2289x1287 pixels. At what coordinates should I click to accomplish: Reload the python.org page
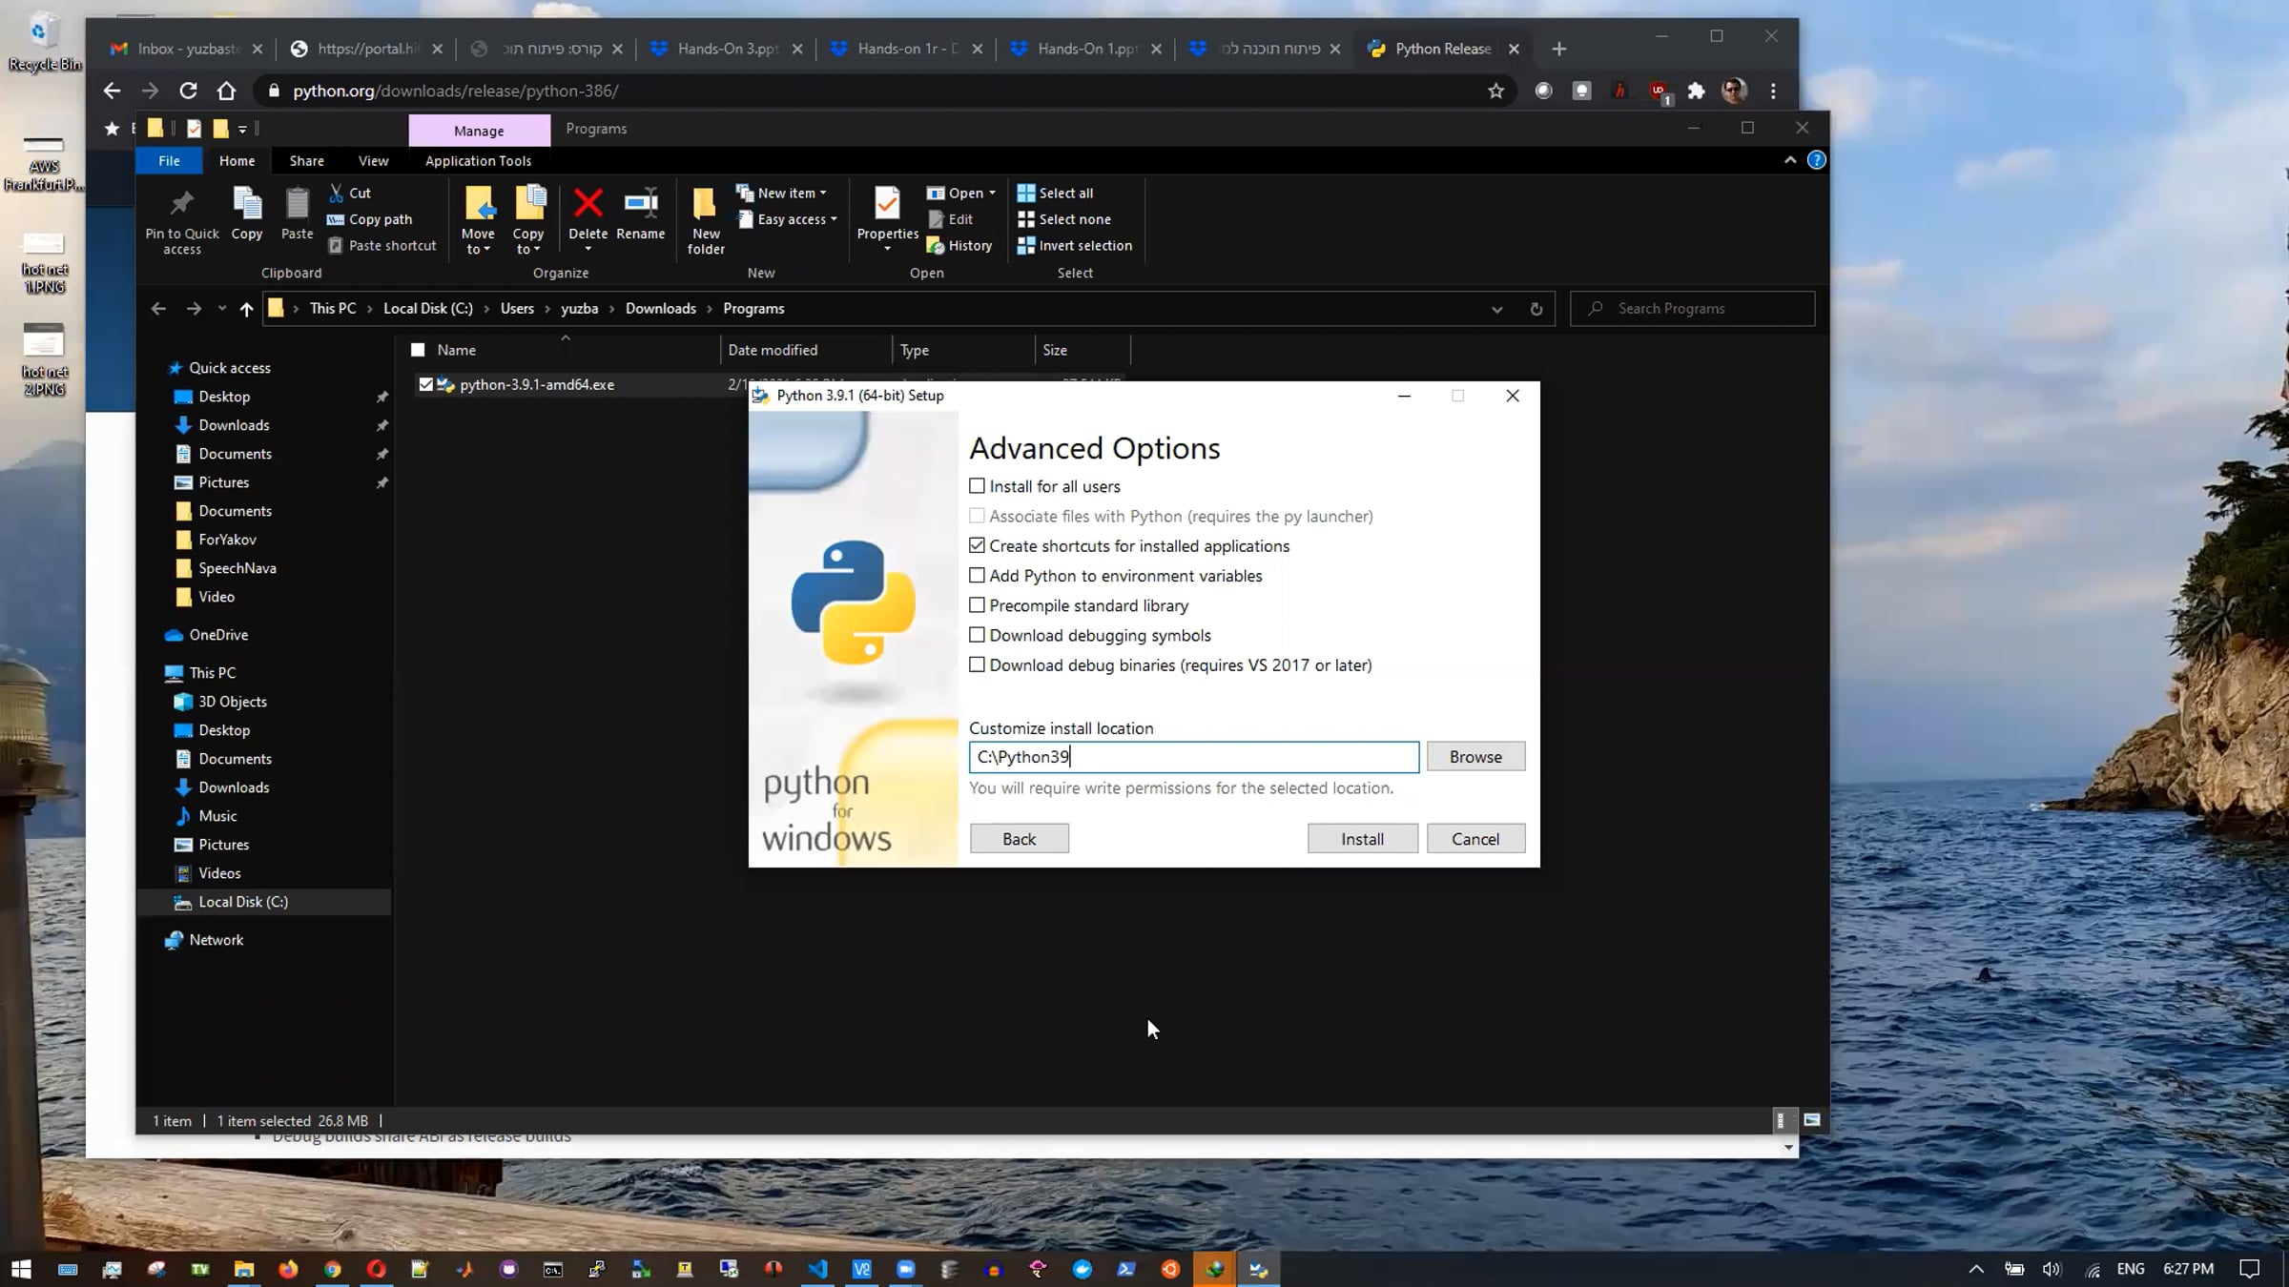188,91
